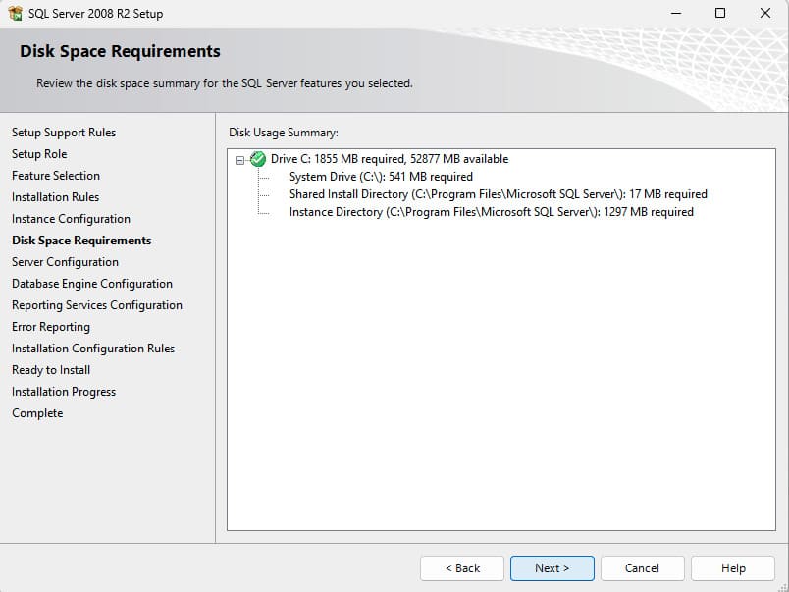Cancel the SQL Server setup
The image size is (789, 592).
pyautogui.click(x=642, y=568)
